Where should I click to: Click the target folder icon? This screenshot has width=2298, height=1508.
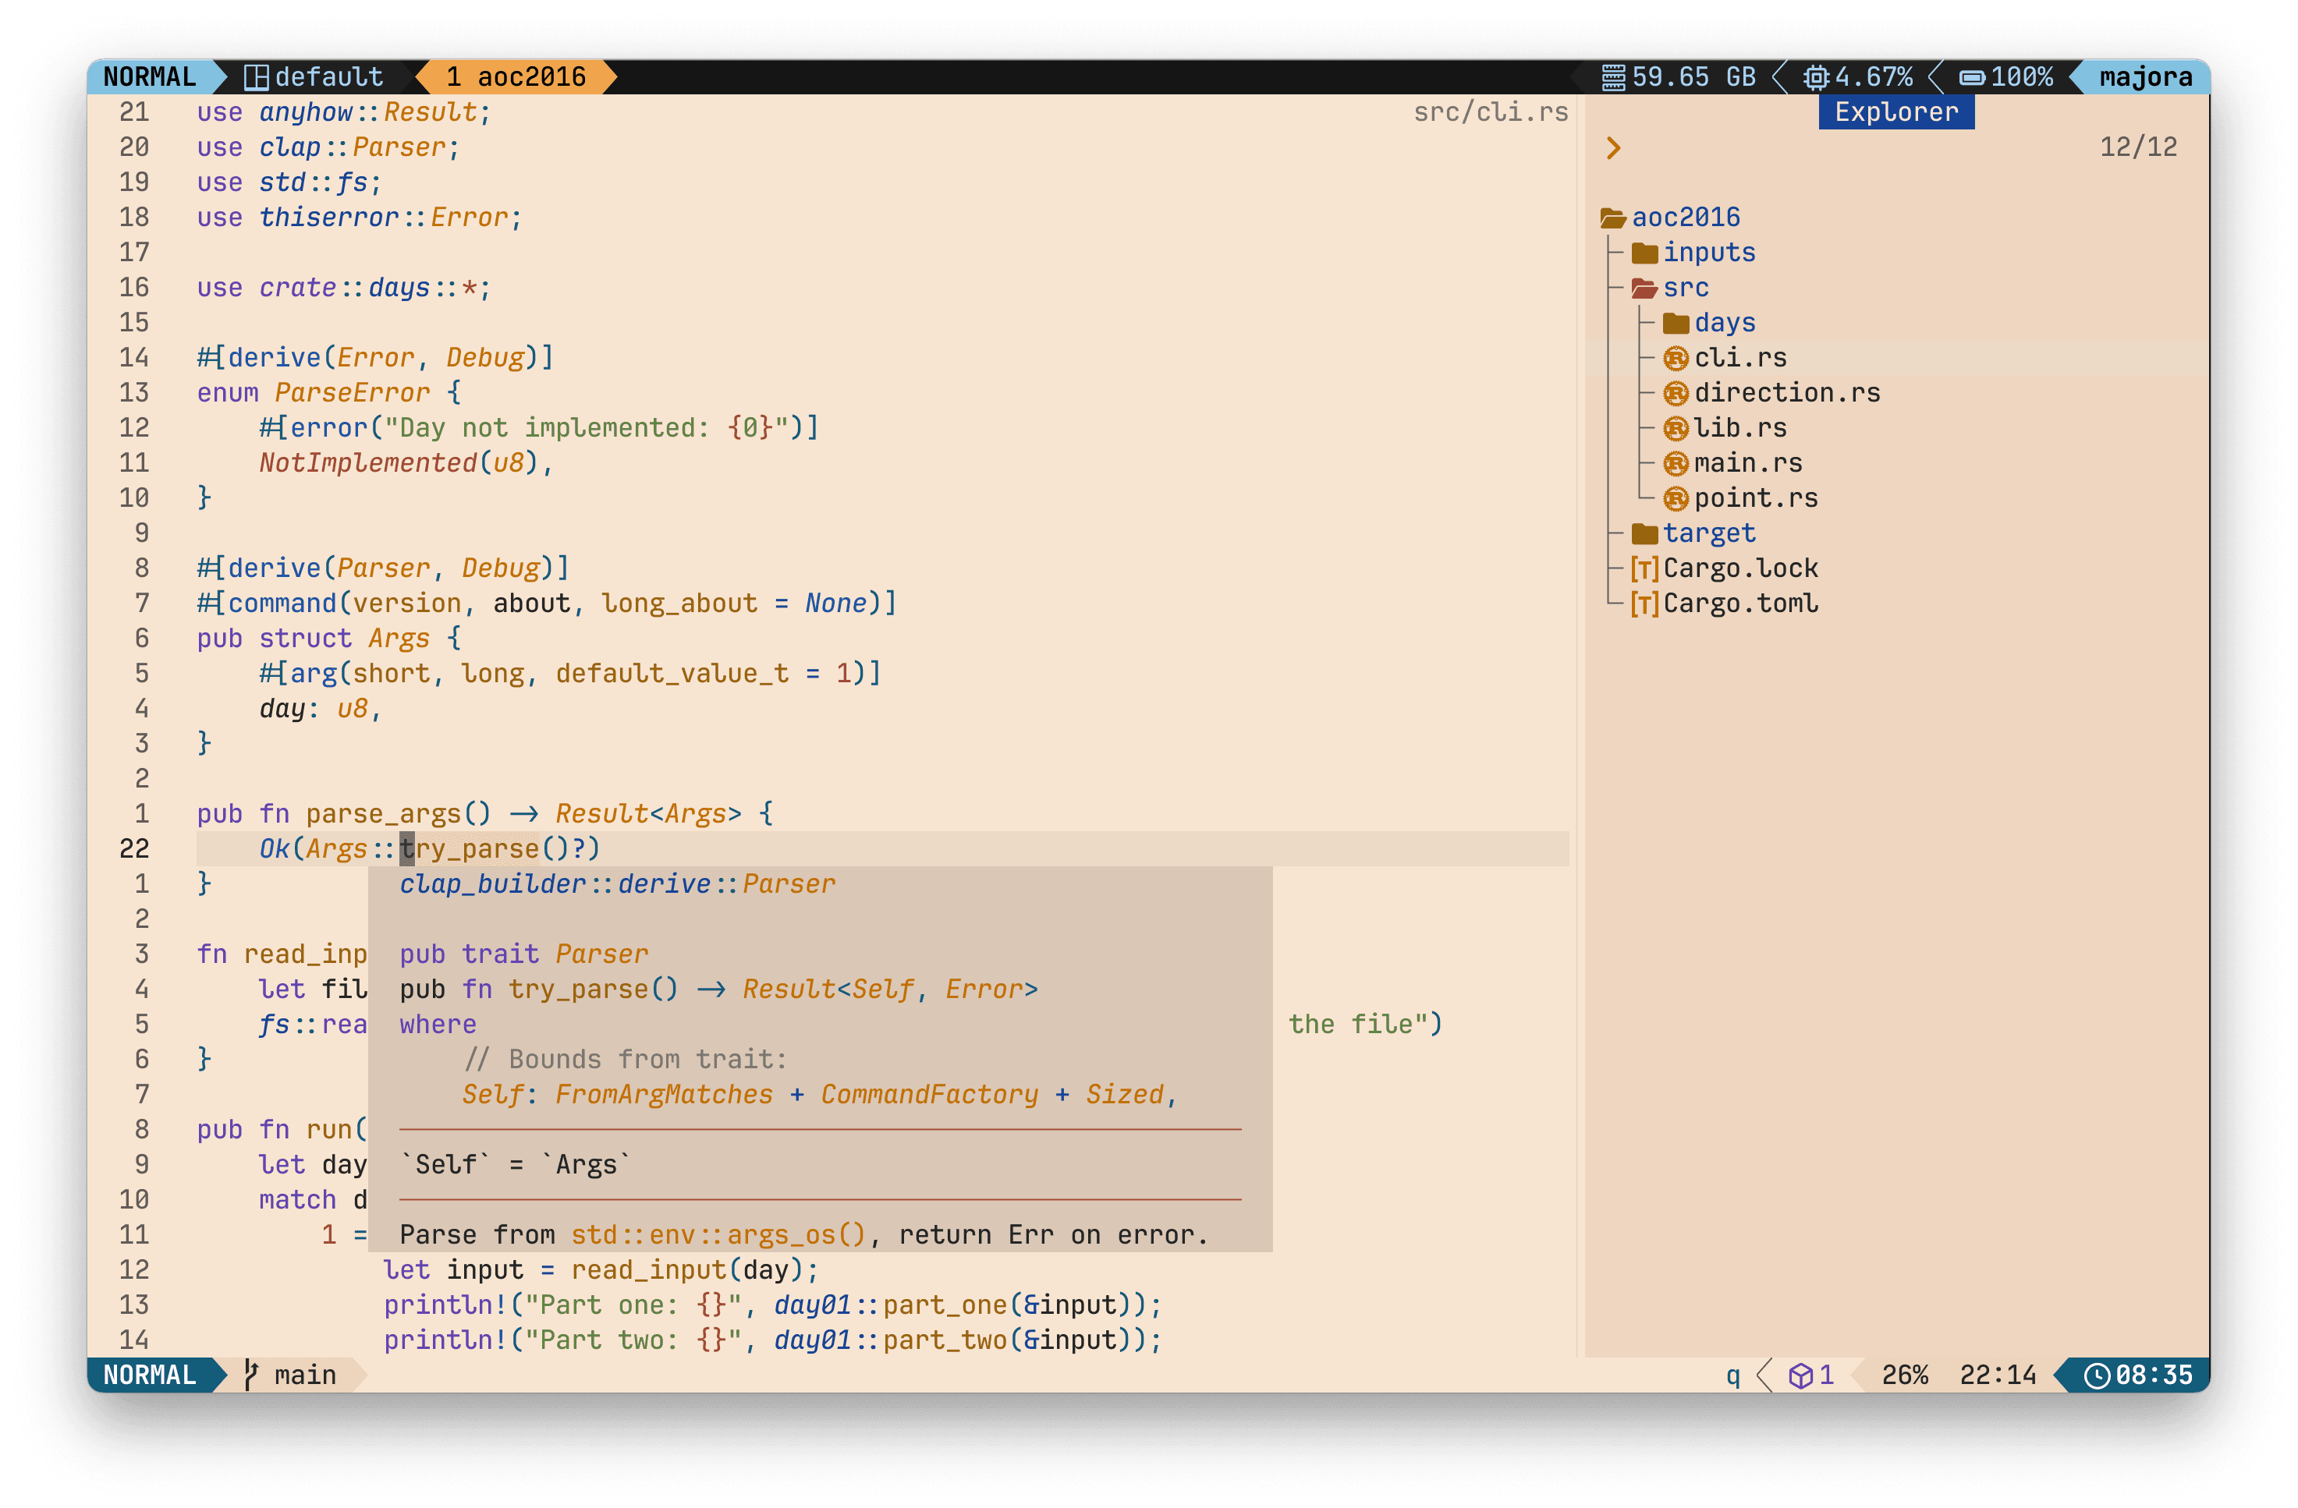[x=1644, y=534]
